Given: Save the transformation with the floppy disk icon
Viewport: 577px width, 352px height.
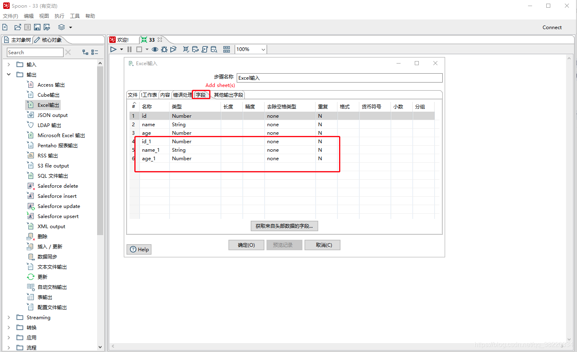Looking at the screenshot, I should coord(37,27).
